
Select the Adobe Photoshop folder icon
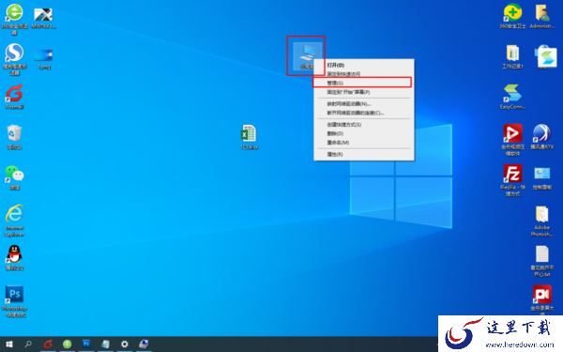tap(542, 221)
